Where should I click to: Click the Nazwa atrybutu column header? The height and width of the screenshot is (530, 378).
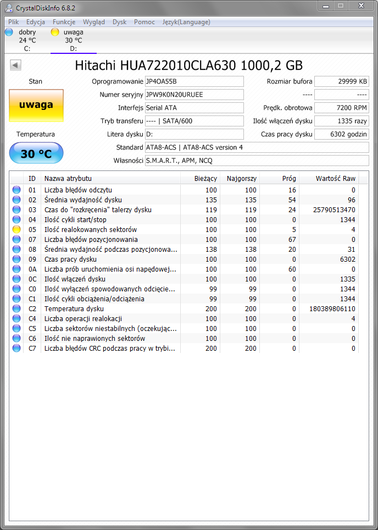point(110,179)
